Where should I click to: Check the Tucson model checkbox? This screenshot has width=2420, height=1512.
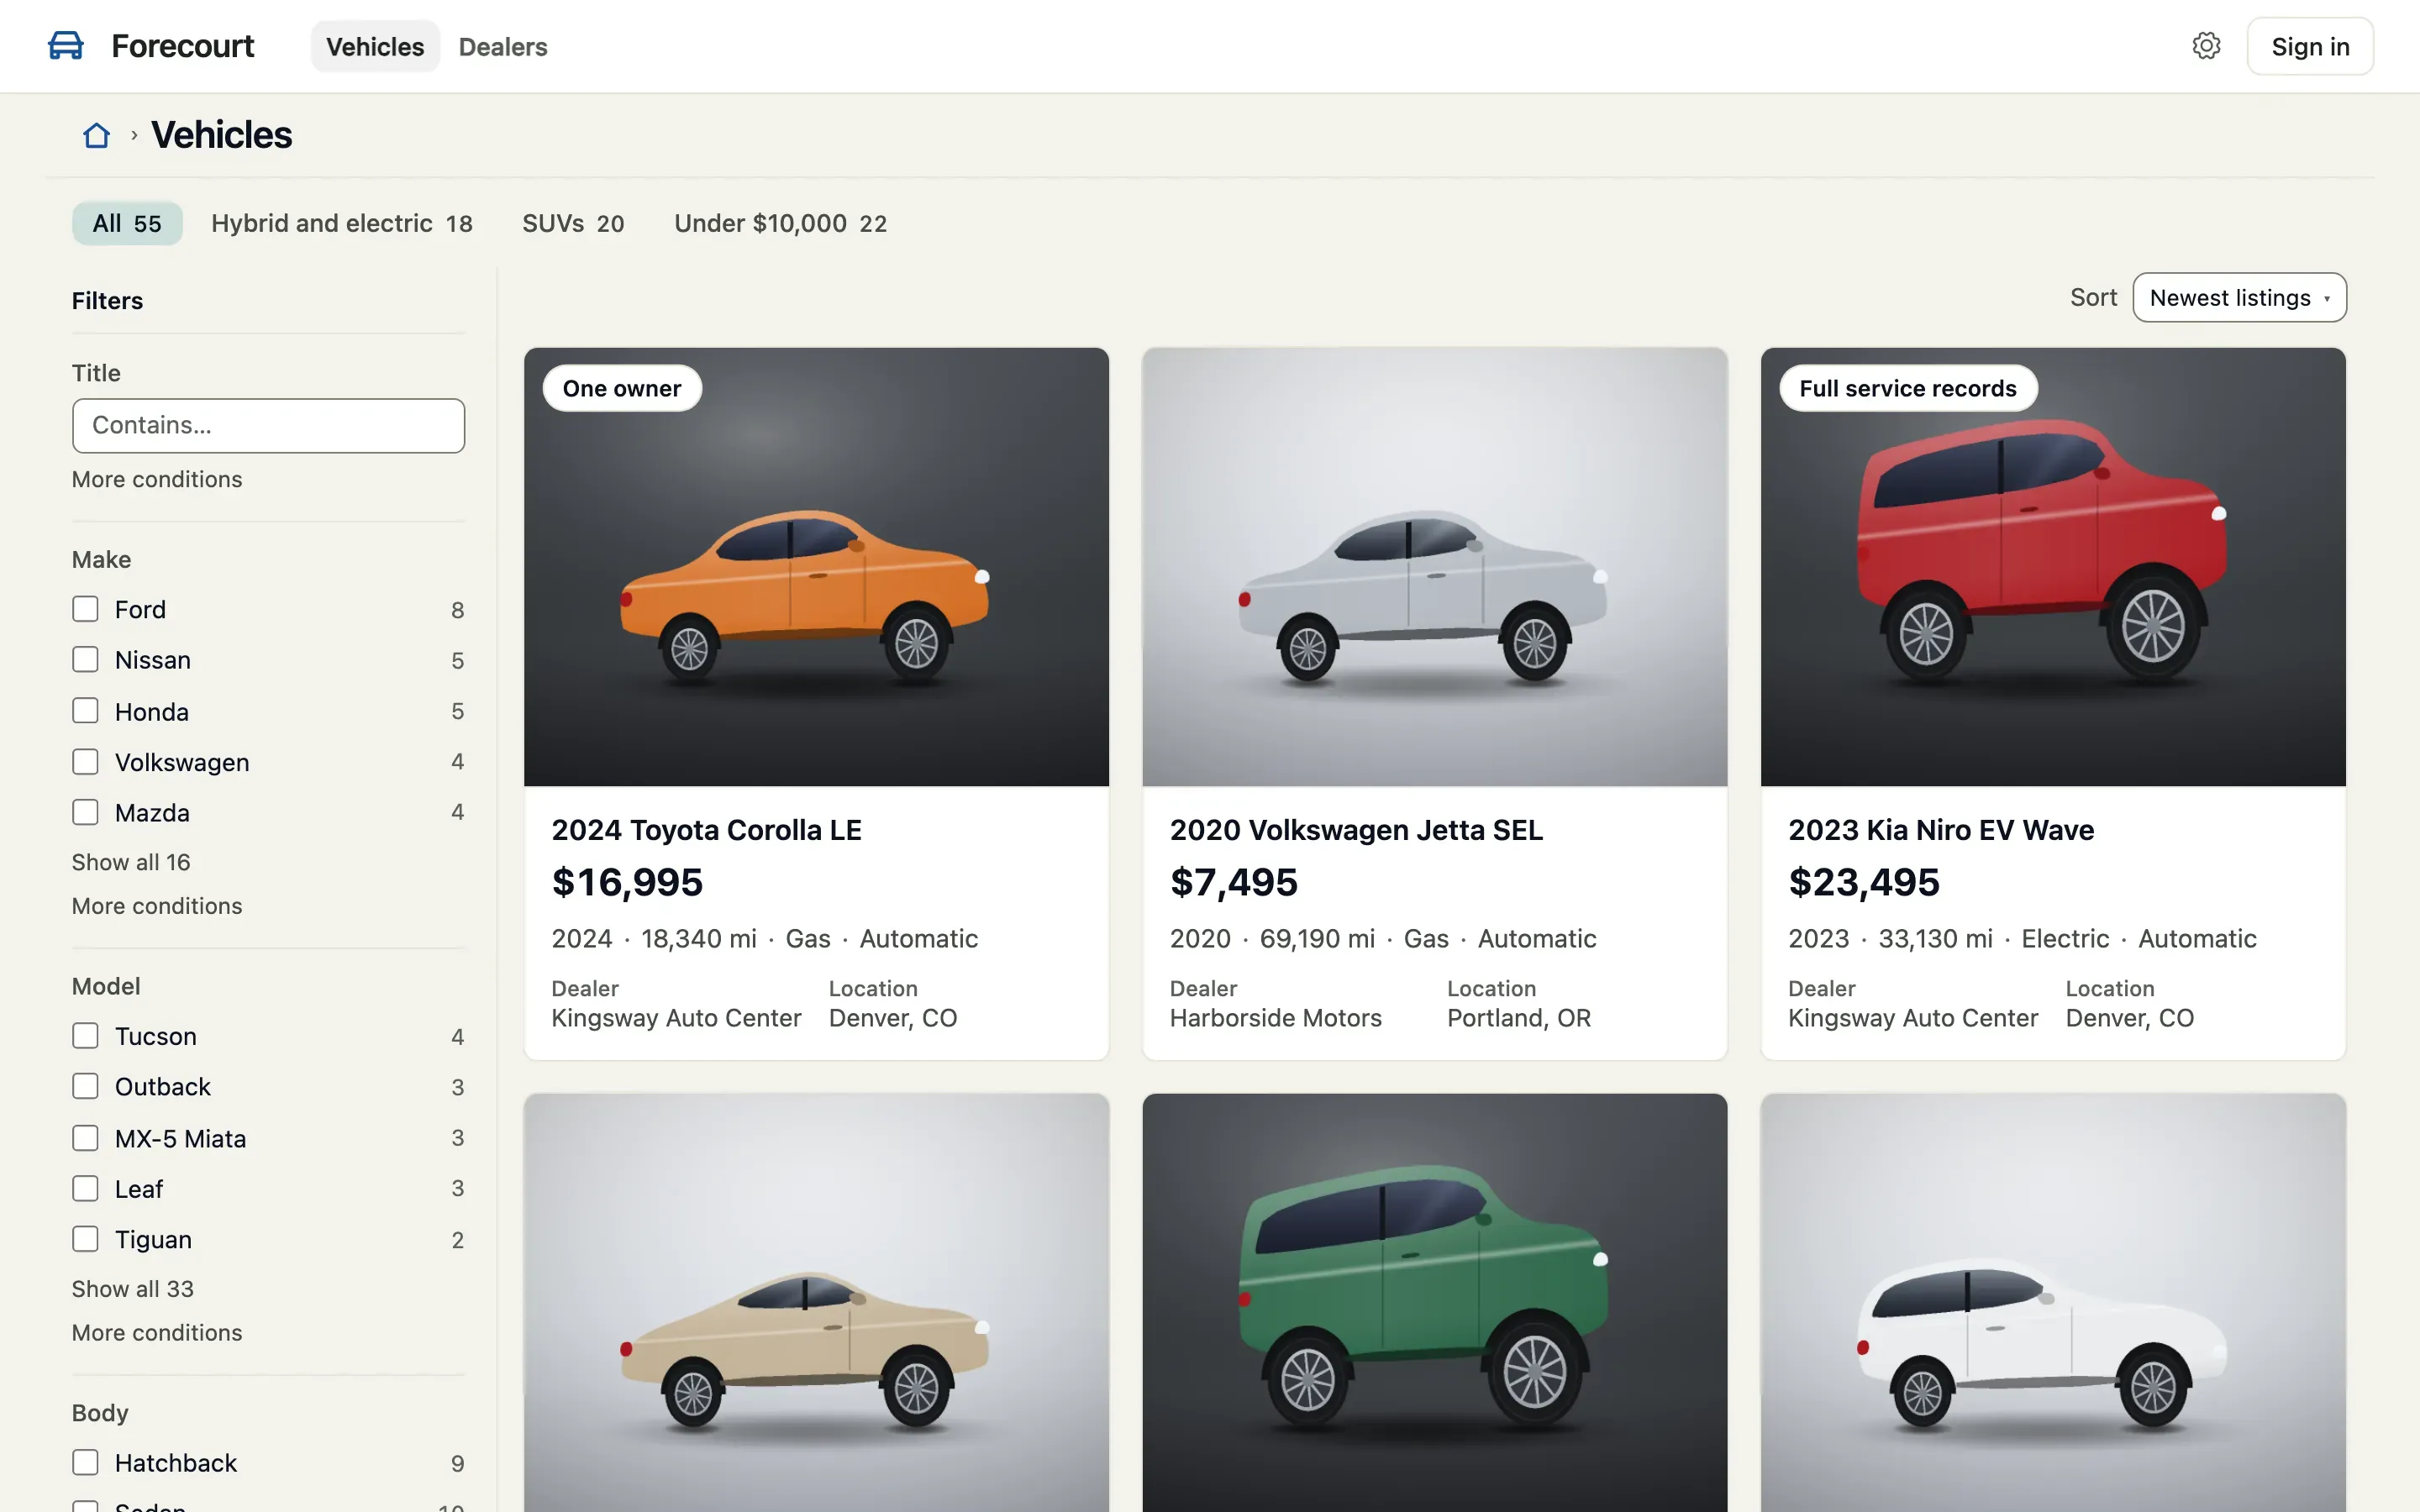(x=85, y=1036)
